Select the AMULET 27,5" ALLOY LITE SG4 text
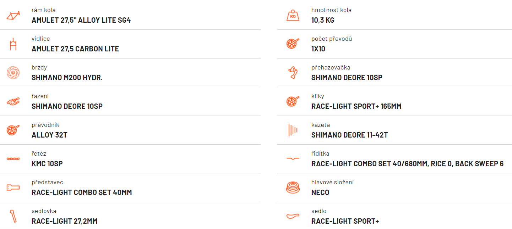Screen dimensions: 512x229 pos(81,20)
